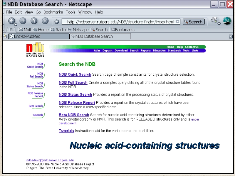
Task: Open the Help menu
Action: pyautogui.click(x=99, y=12)
